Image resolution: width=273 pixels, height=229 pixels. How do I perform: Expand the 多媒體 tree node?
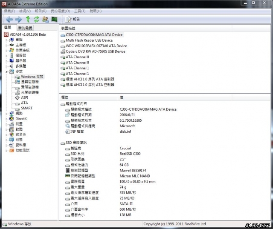coord(6,66)
